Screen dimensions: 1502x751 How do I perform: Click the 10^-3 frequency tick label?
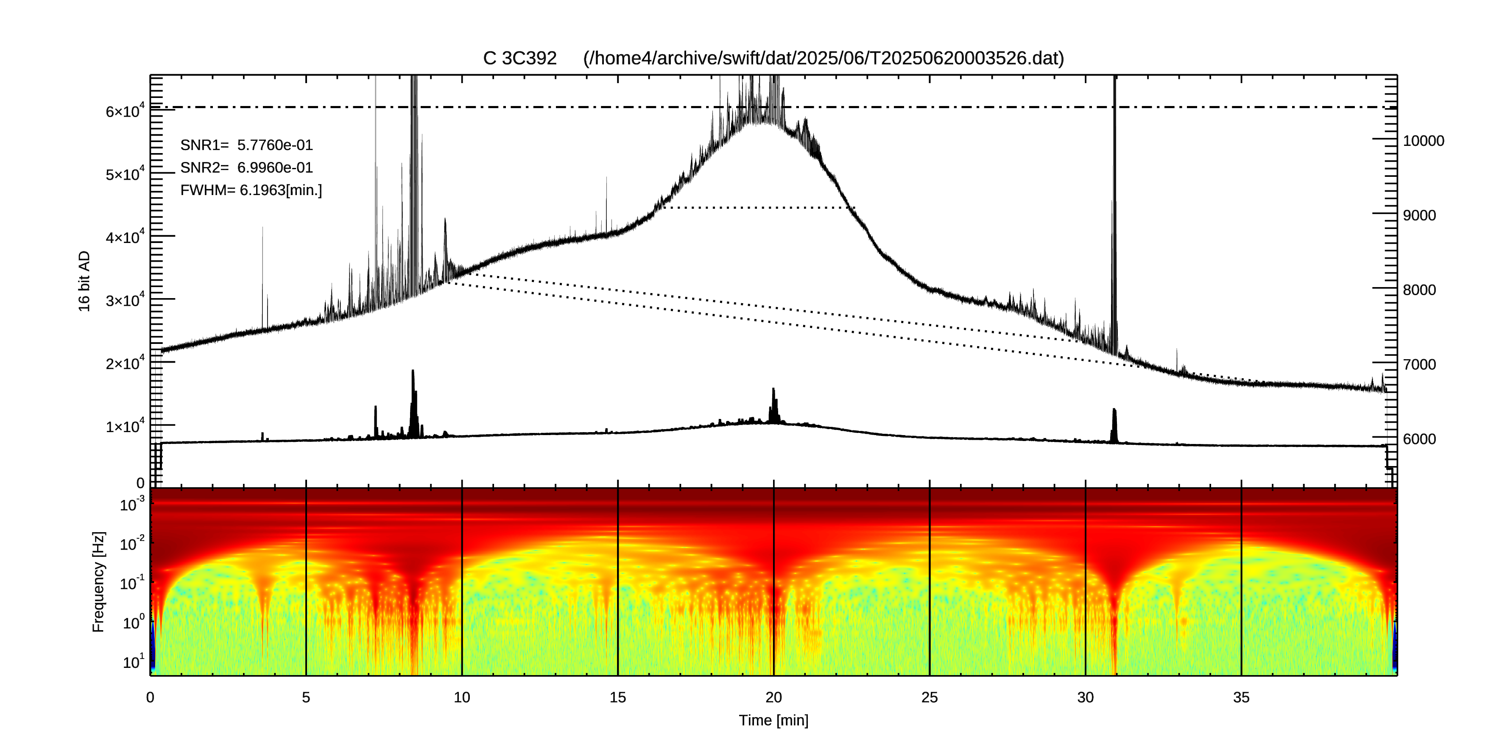[x=132, y=503]
